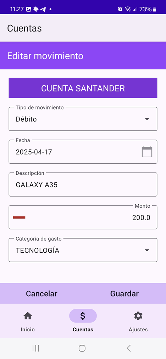
Task: Tap the Fecha field value 2025-04-17
Action: click(x=34, y=152)
